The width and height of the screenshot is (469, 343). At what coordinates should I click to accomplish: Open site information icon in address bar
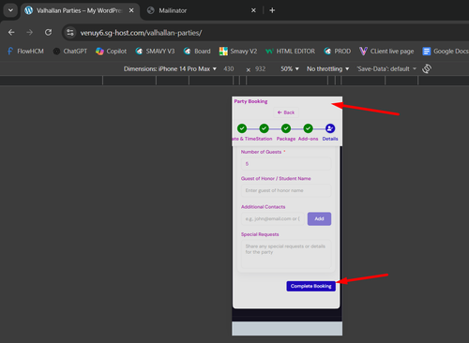70,33
